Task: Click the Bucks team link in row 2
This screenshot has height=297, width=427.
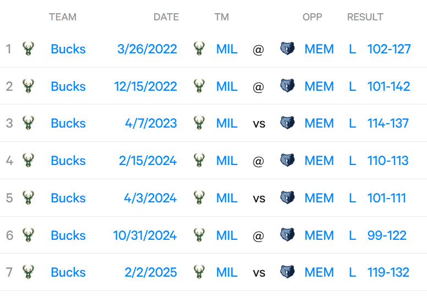Action: pos(68,86)
